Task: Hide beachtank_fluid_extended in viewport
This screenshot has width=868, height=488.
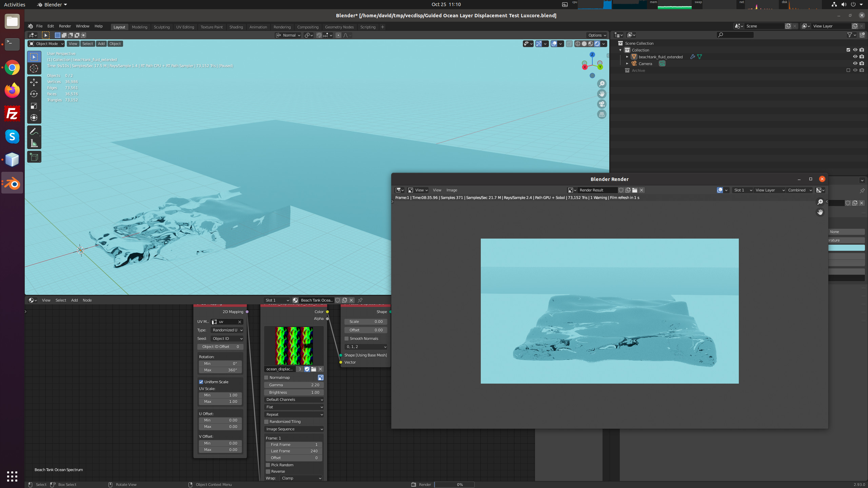Action: 855,57
